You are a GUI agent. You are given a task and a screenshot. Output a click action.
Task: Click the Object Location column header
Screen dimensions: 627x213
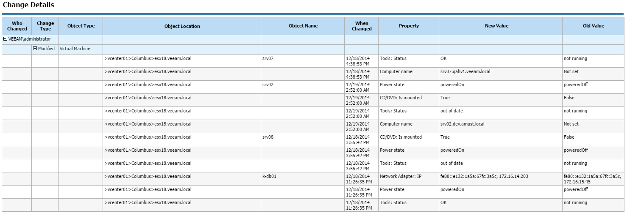(x=182, y=26)
